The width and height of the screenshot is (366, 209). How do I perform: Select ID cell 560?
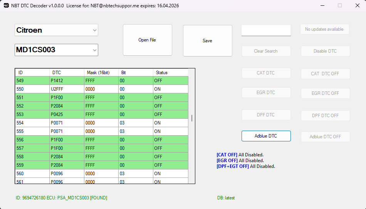point(32,173)
